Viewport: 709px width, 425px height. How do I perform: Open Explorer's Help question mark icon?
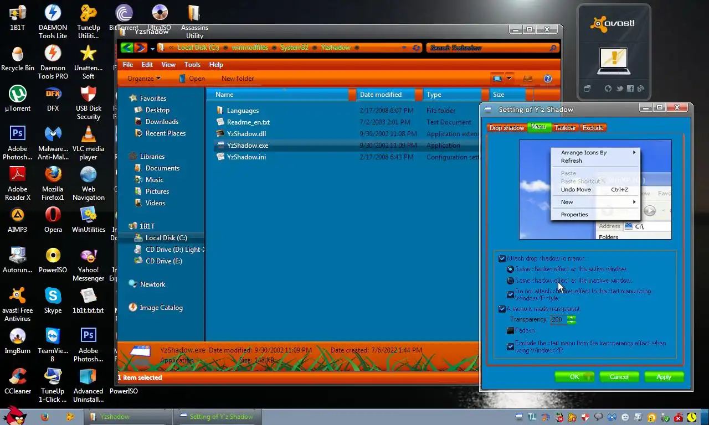(x=548, y=79)
